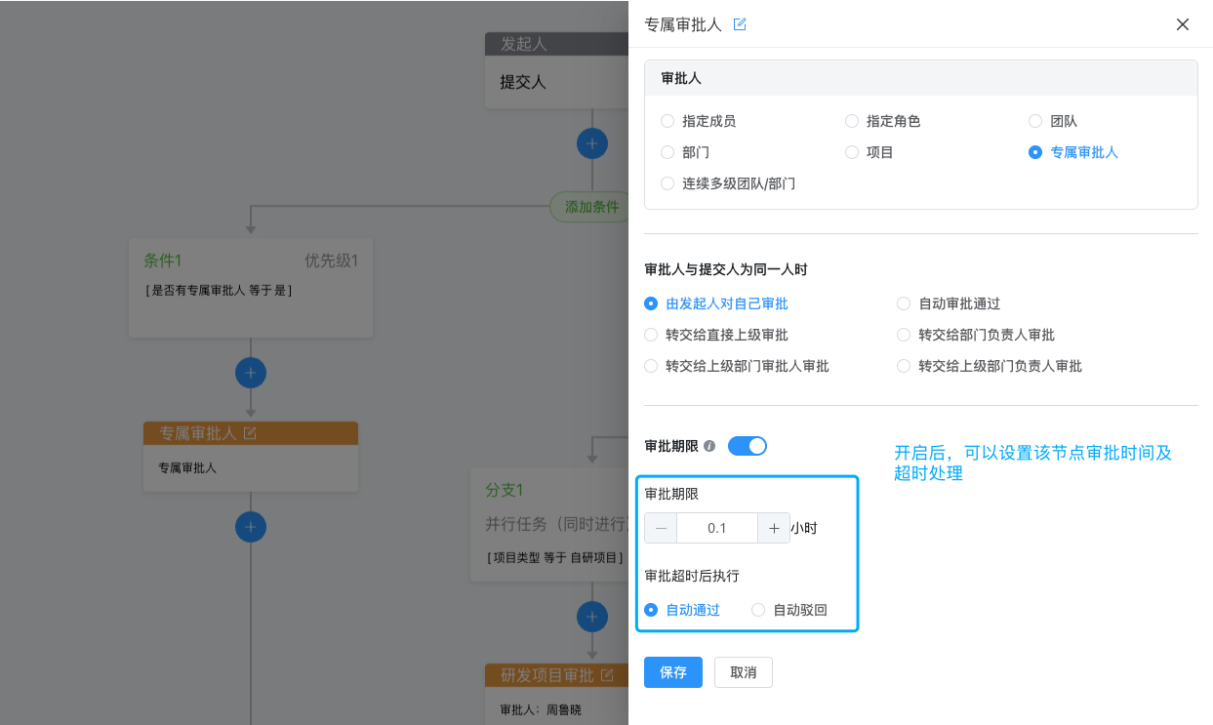Select 连续多级团队/部门 radio option

point(728,183)
